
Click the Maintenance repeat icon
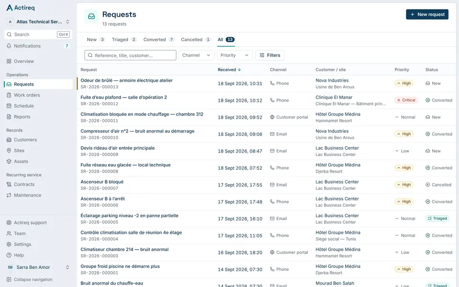(x=9, y=195)
